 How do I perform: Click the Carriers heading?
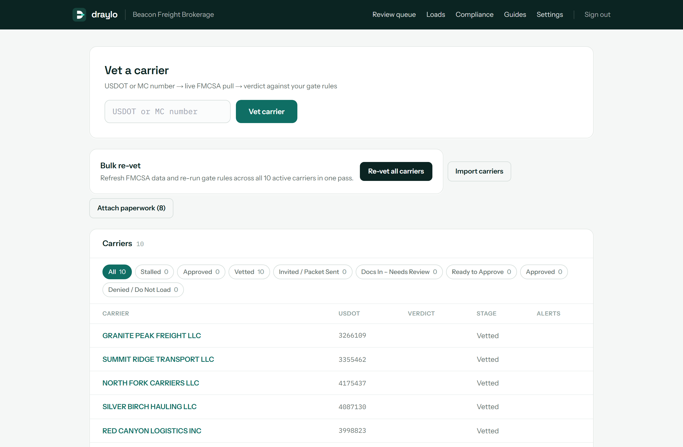(117, 243)
